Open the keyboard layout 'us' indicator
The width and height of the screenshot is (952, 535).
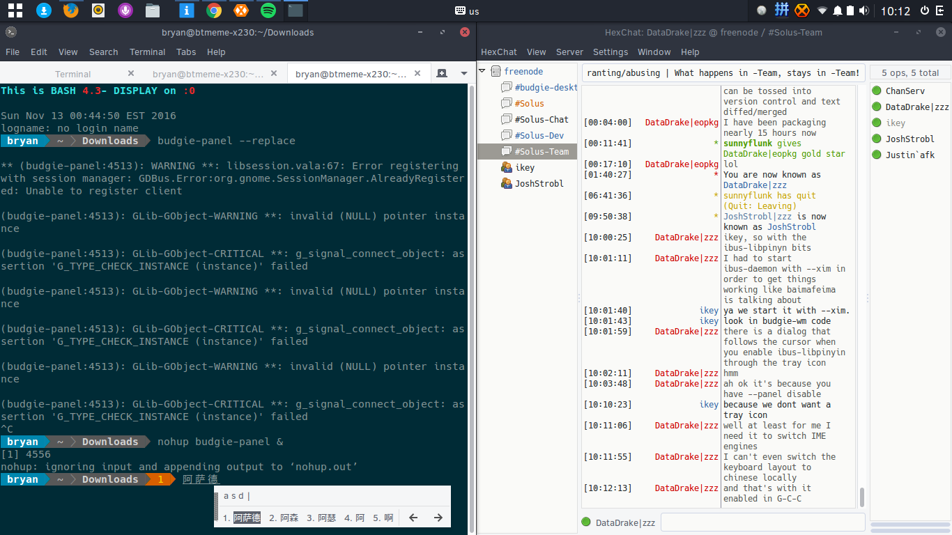click(x=467, y=10)
